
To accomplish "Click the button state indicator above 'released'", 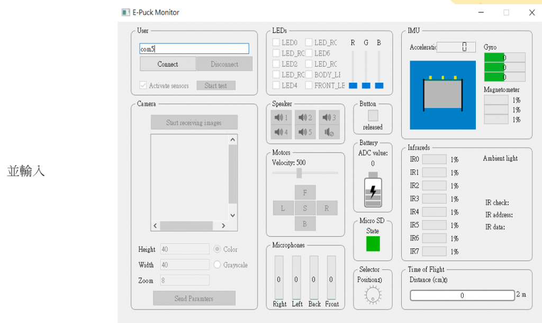I will (x=373, y=115).
